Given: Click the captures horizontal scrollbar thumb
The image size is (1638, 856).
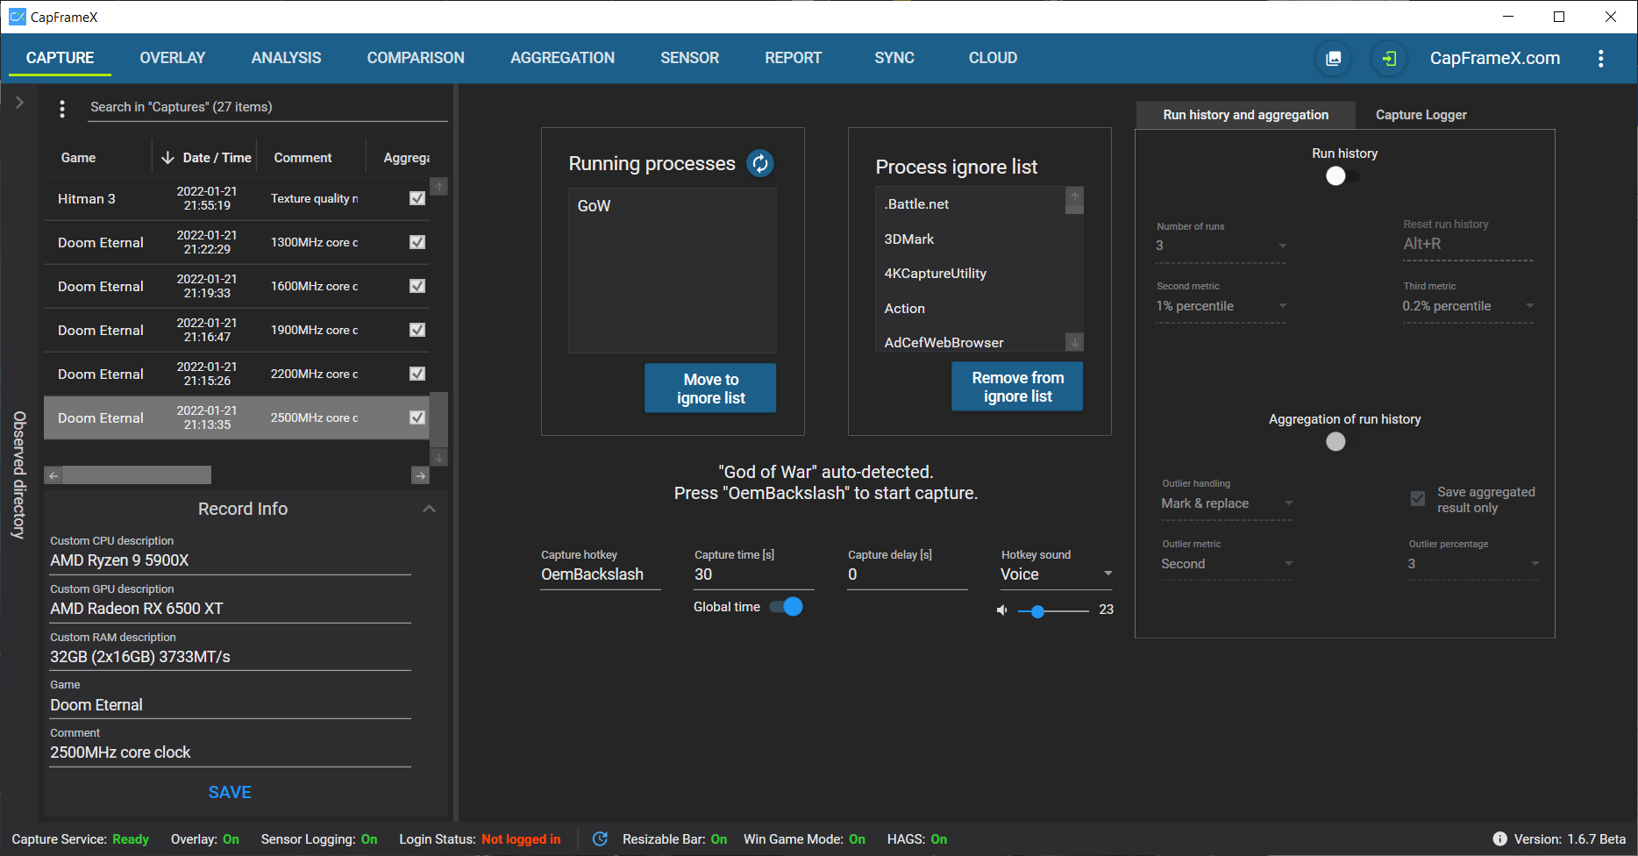Looking at the screenshot, I should (137, 475).
